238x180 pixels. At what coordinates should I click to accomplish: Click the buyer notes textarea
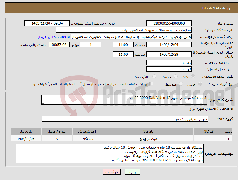point(109,154)
